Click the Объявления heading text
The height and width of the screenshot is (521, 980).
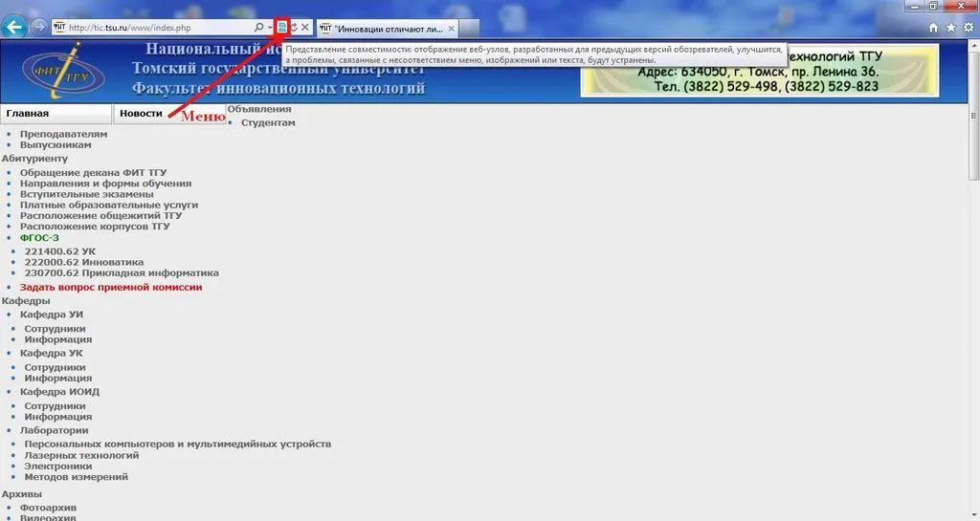[x=259, y=109]
